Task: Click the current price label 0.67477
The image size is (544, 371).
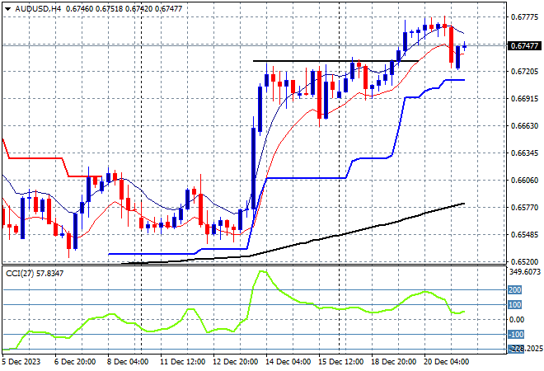Action: click(524, 46)
